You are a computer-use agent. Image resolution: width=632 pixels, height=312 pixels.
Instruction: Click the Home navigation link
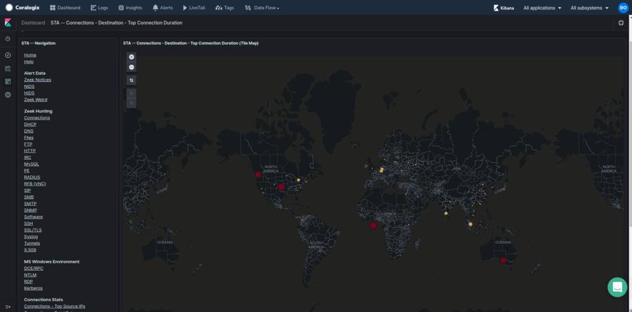pyautogui.click(x=30, y=55)
